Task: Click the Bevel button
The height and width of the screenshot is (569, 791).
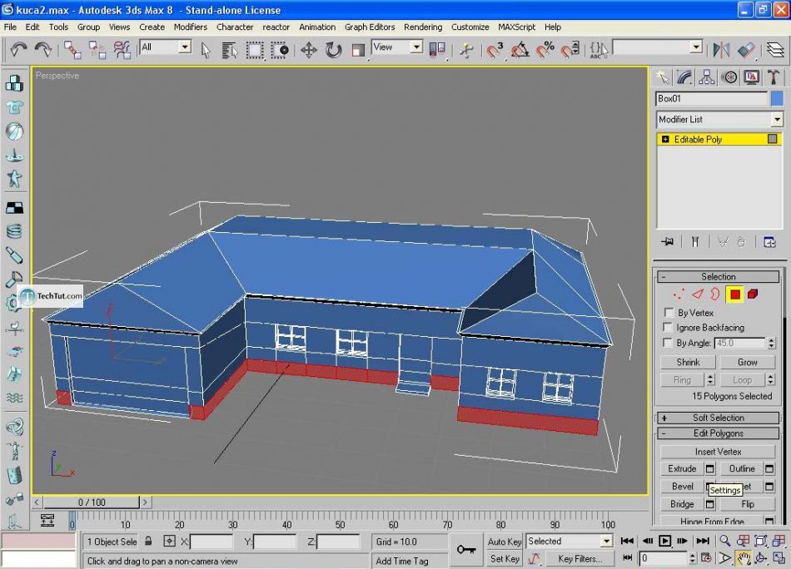Action: coord(682,487)
